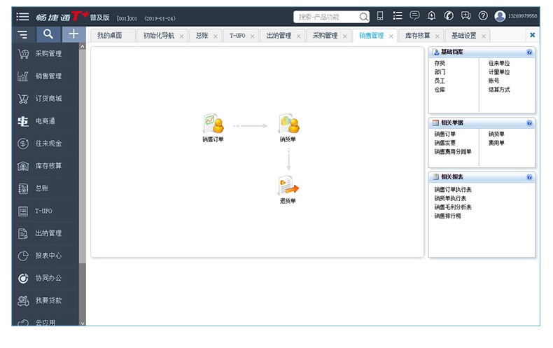Collapse the 相关报表 panel
This screenshot has width=553, height=348.
tap(529, 177)
